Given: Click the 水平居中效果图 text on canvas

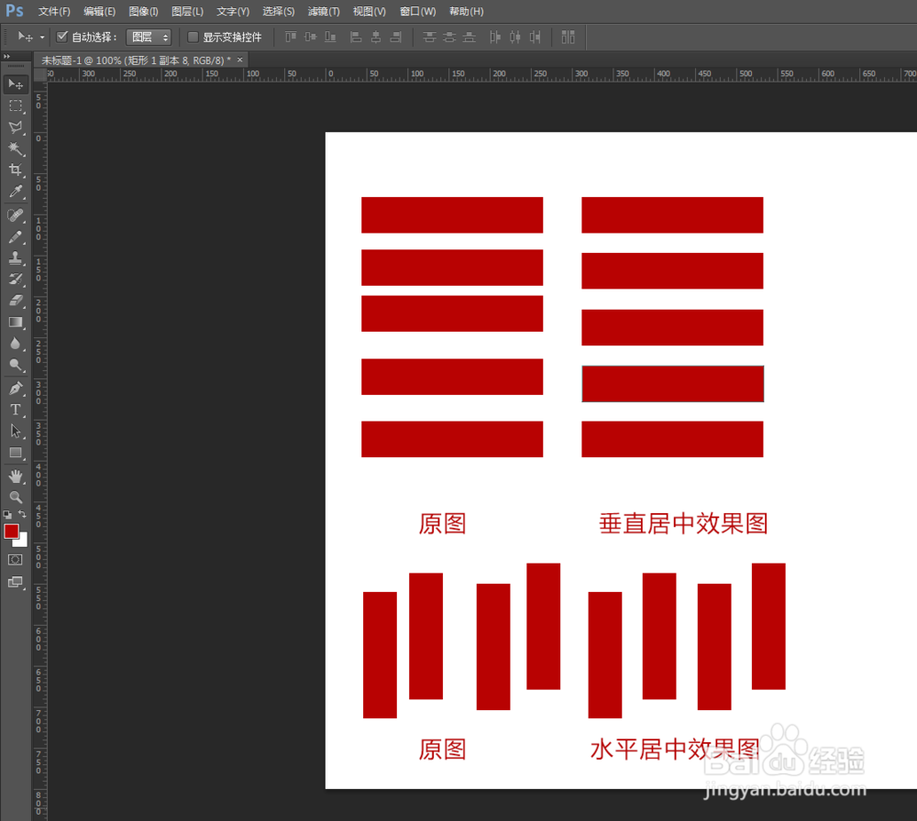Looking at the screenshot, I should [675, 749].
